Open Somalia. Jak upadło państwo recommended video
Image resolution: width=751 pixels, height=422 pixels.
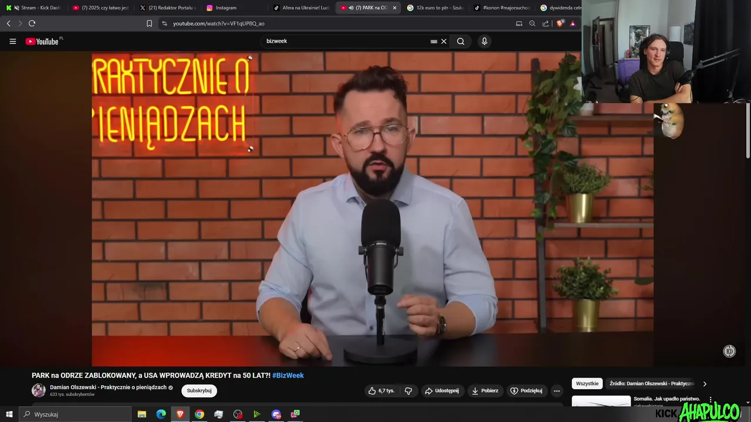click(667, 399)
